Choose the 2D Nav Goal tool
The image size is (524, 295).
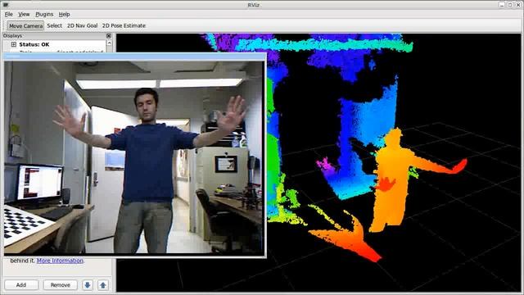pyautogui.click(x=82, y=25)
